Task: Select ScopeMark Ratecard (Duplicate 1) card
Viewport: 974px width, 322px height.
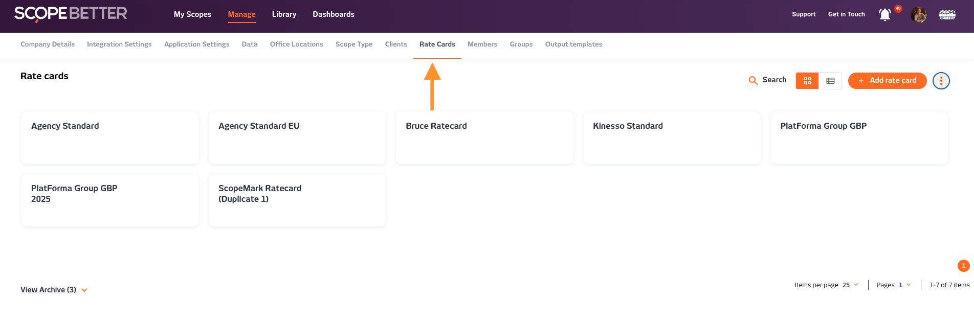Action: 297,200
